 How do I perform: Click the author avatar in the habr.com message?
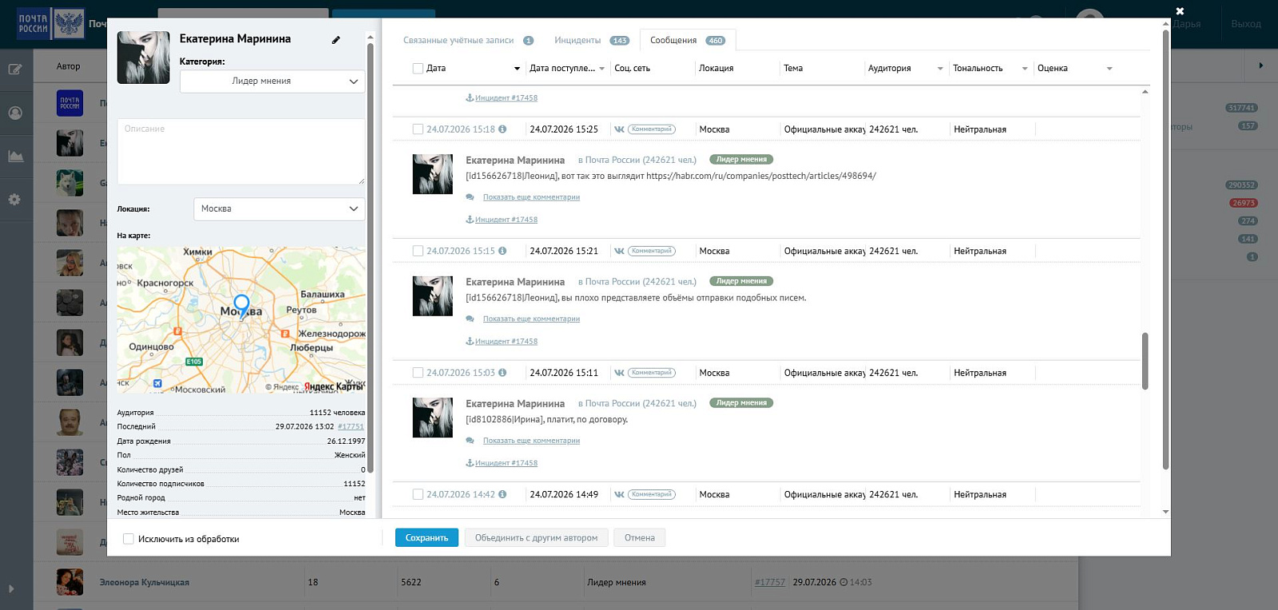(432, 174)
